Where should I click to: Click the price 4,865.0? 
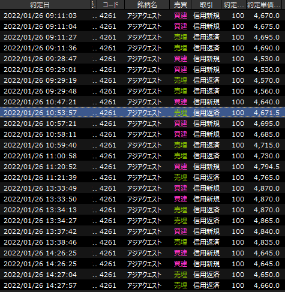click(266, 221)
